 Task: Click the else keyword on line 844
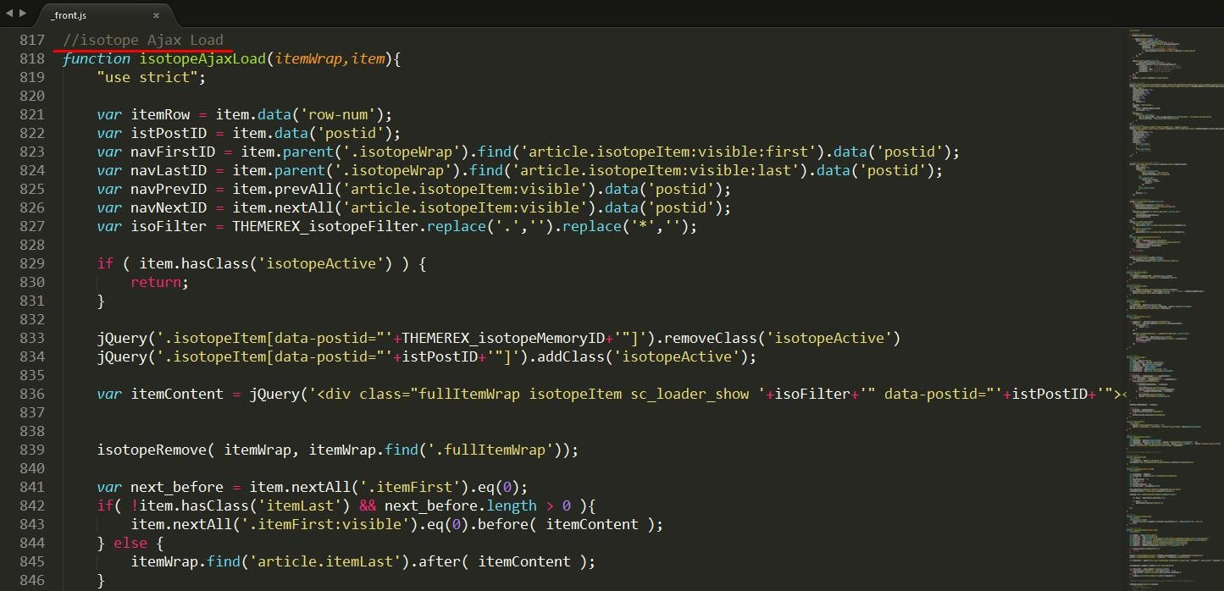pyautogui.click(x=130, y=543)
